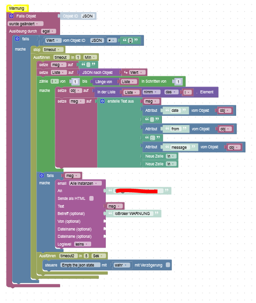Open the not-equal operator dropdown
This screenshot has width=256, height=303.
(x=112, y=40)
